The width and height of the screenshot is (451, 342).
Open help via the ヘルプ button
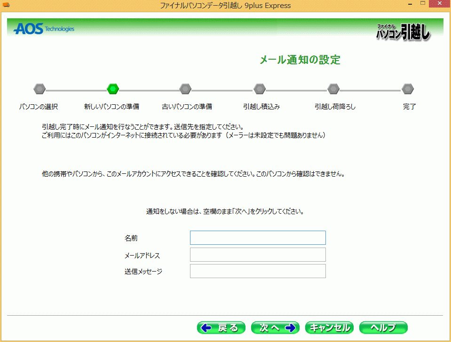pyautogui.click(x=383, y=327)
